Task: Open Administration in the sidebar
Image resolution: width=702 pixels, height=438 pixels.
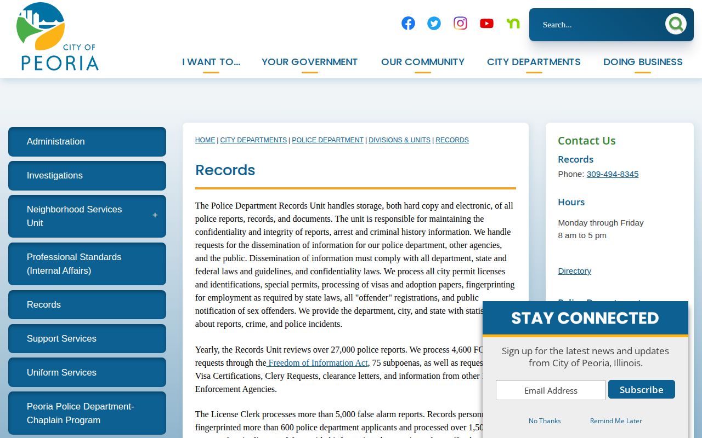Action: 87,141
